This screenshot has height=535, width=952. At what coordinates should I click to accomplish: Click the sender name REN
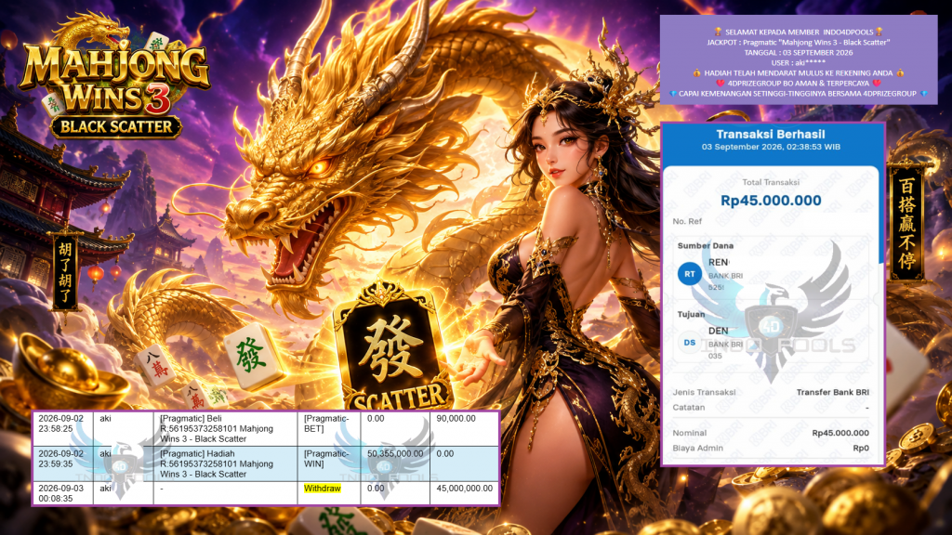coord(719,262)
